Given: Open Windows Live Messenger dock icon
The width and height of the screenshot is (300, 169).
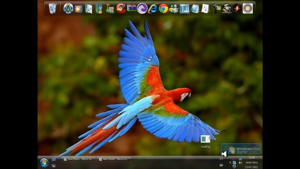Looking at the screenshot, I should click(173, 9).
